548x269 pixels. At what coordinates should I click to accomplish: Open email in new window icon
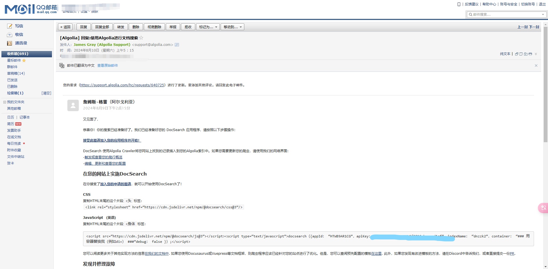point(517,54)
